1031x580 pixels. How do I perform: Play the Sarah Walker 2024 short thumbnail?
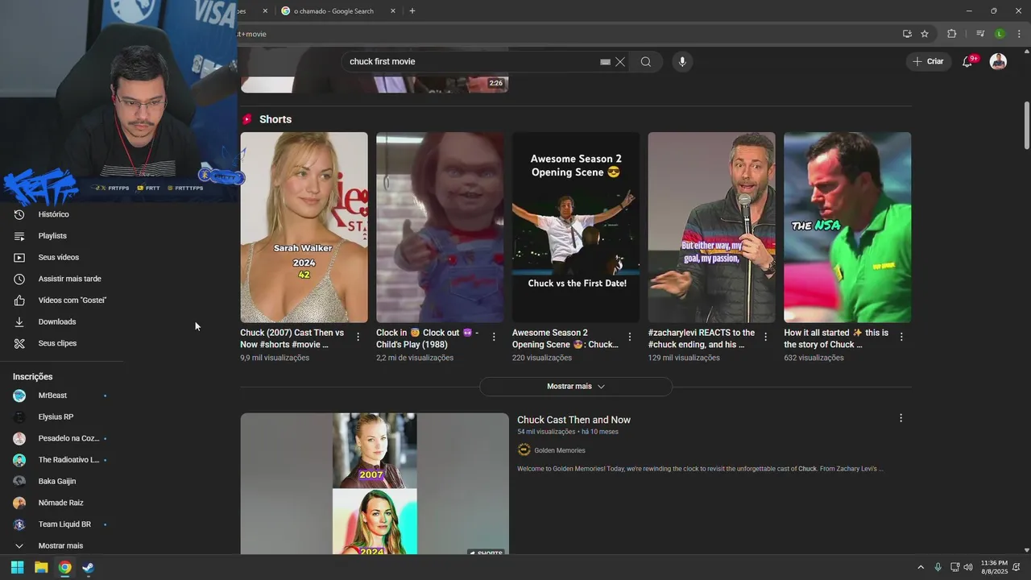click(x=304, y=227)
